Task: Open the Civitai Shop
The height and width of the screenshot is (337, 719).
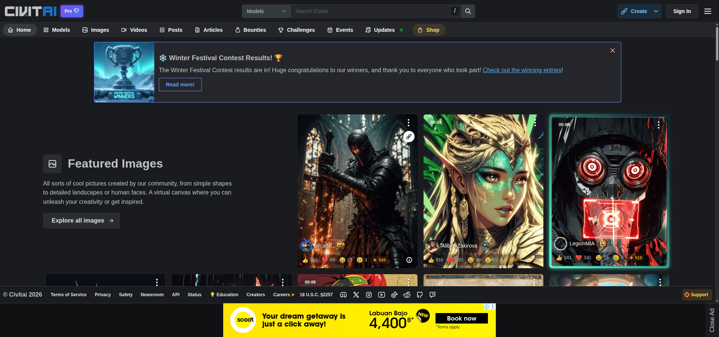Action: click(x=429, y=30)
